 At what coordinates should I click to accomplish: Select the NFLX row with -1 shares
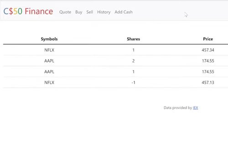point(115,82)
